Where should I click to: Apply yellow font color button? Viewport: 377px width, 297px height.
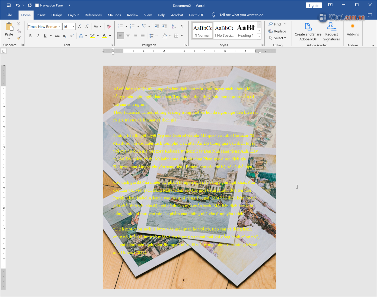click(x=104, y=36)
